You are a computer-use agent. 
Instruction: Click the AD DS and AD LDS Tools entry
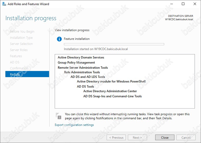click(x=88, y=77)
